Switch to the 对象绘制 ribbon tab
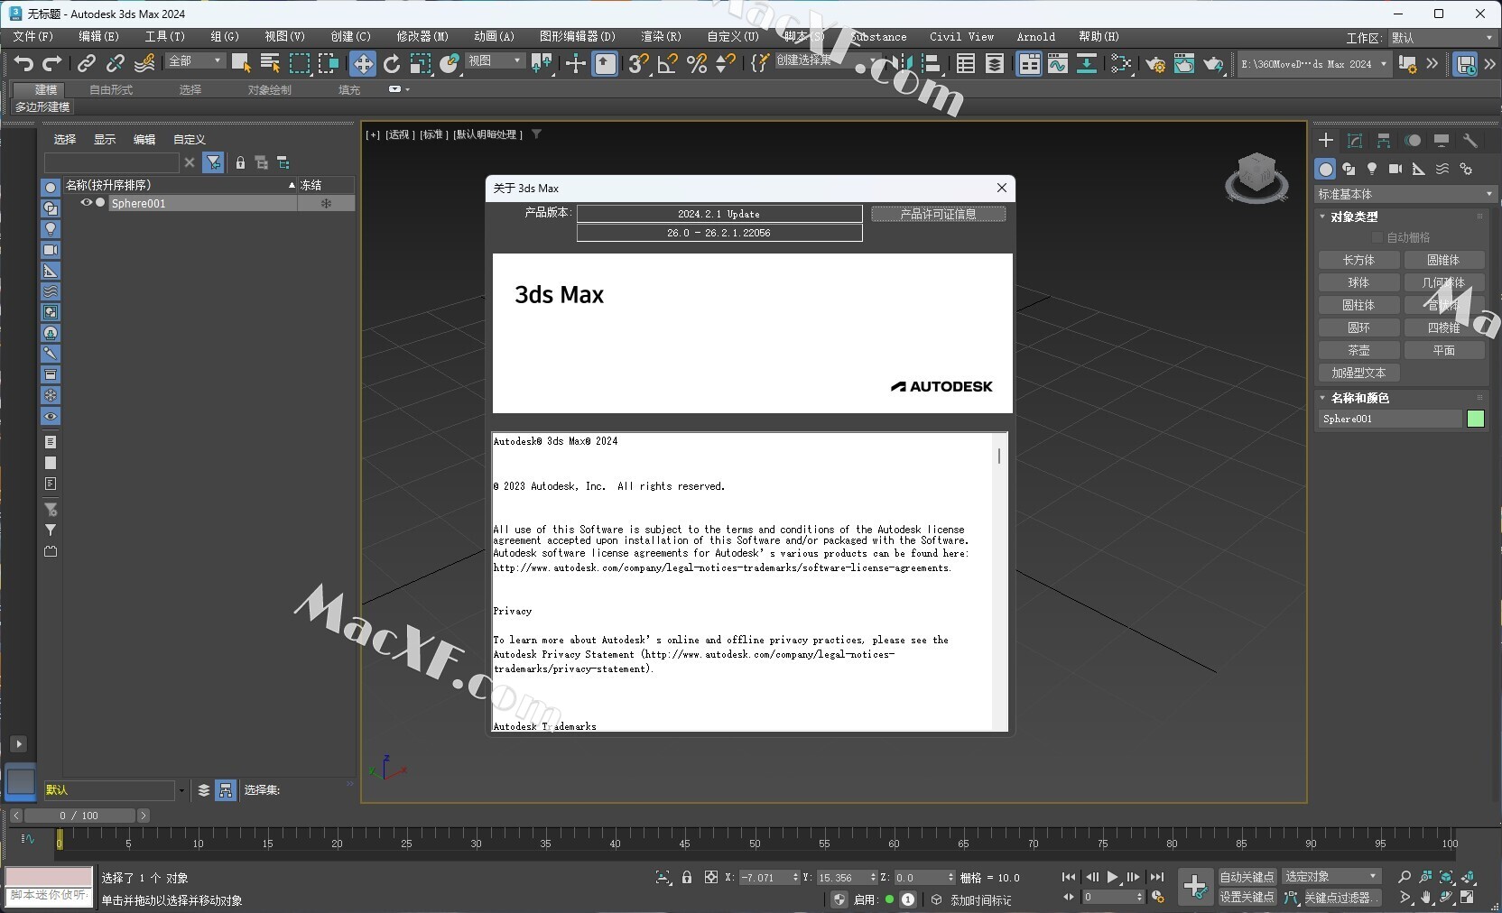The height and width of the screenshot is (913, 1502). coord(269,90)
